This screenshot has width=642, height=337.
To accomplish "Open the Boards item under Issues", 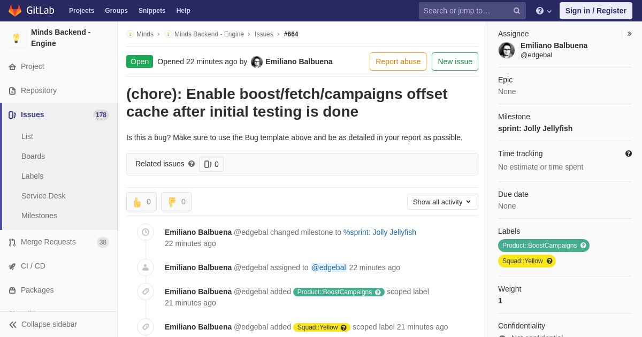I will 33,156.
